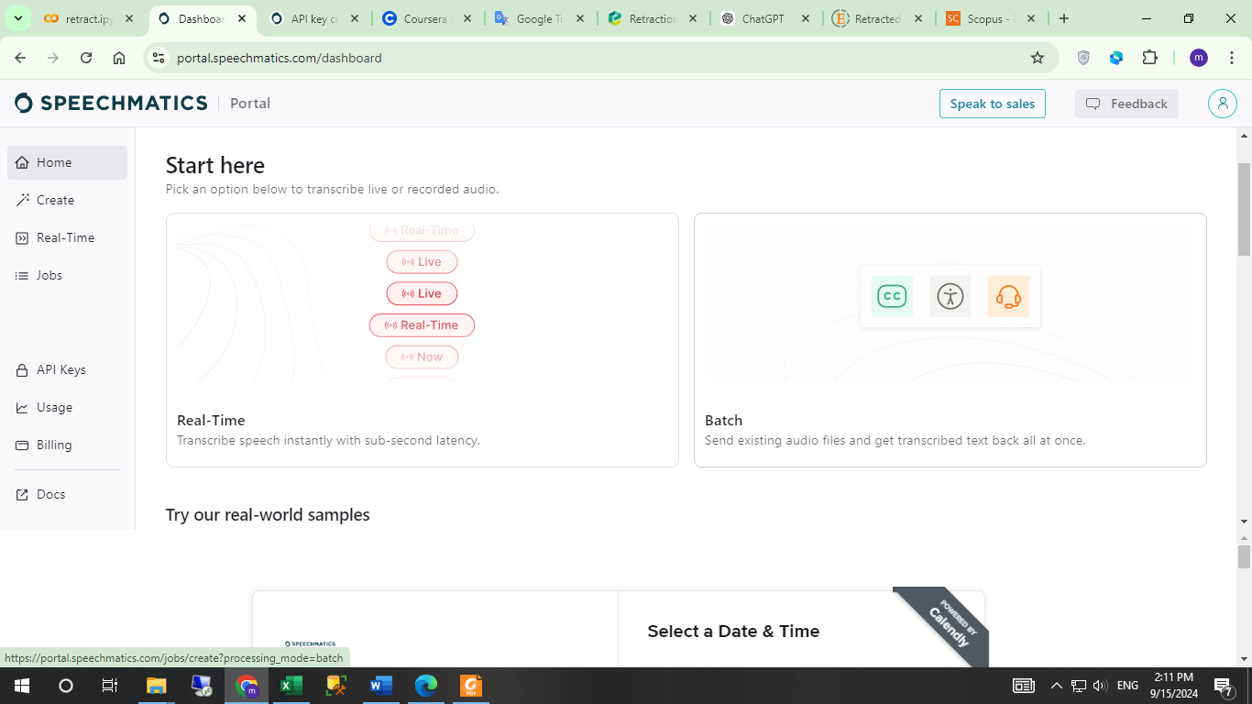The image size is (1252, 704).
Task: Open the Chrome three-dot menu
Action: click(1230, 58)
